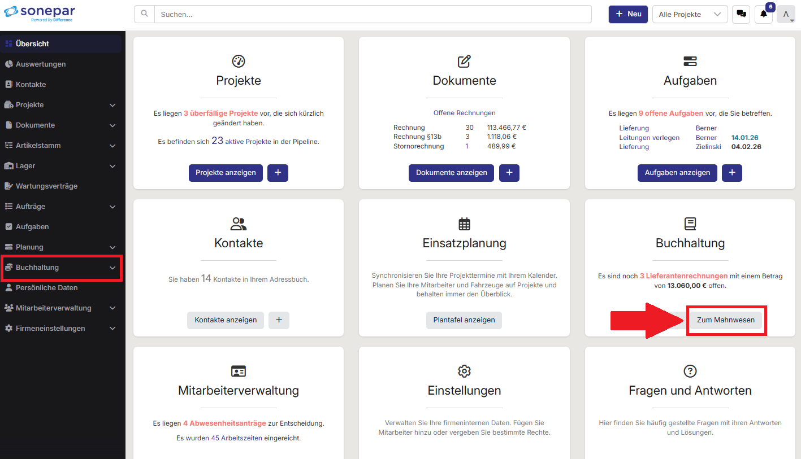Open the user avatar menu

click(x=786, y=14)
